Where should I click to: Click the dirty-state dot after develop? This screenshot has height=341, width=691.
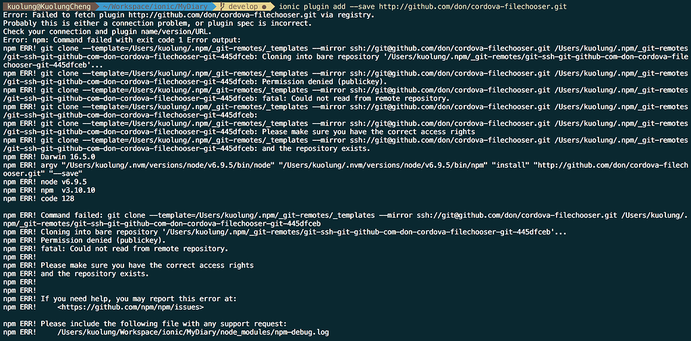[x=264, y=7]
